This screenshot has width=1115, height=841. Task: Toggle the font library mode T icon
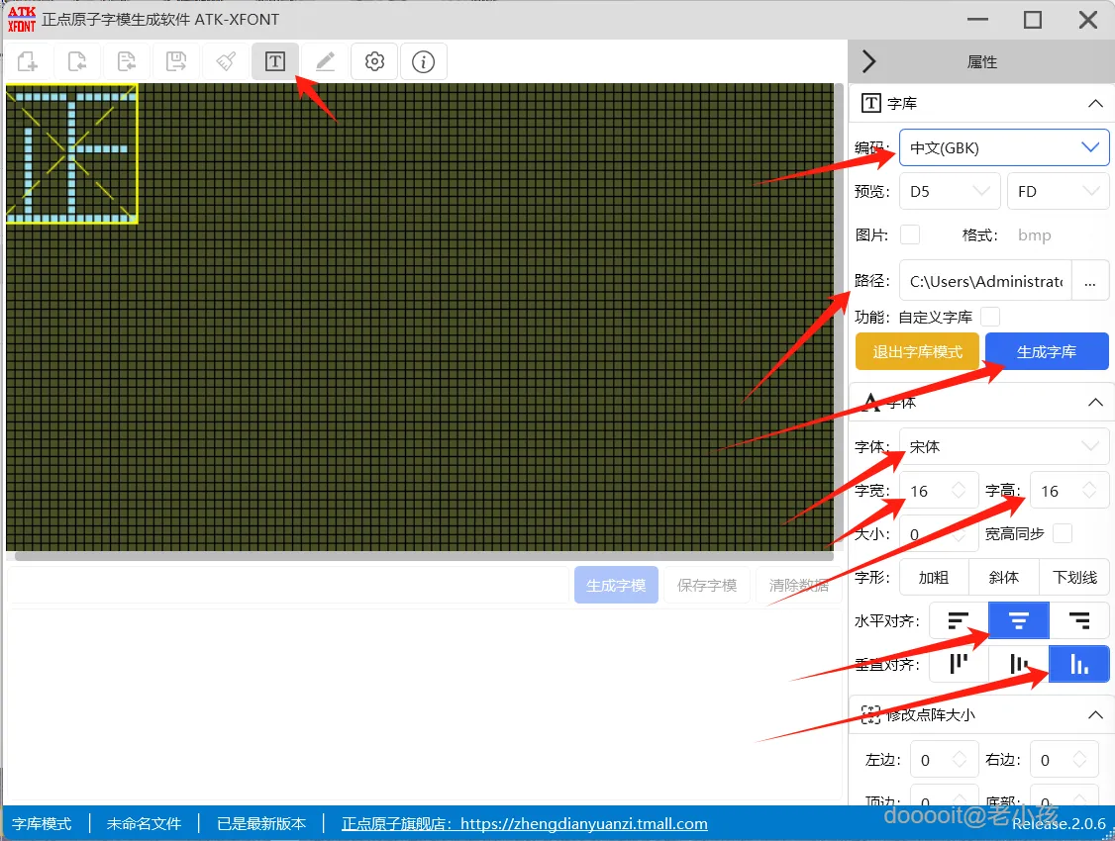click(275, 61)
